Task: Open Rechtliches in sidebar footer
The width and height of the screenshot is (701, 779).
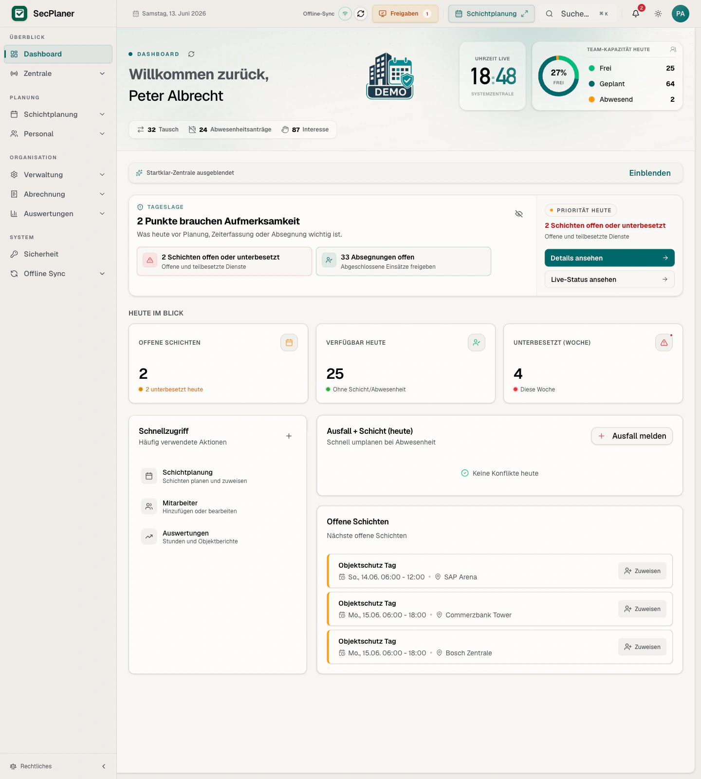Action: pos(31,766)
